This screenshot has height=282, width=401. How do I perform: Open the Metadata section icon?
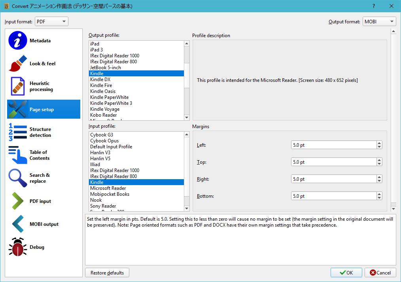pos(18,40)
